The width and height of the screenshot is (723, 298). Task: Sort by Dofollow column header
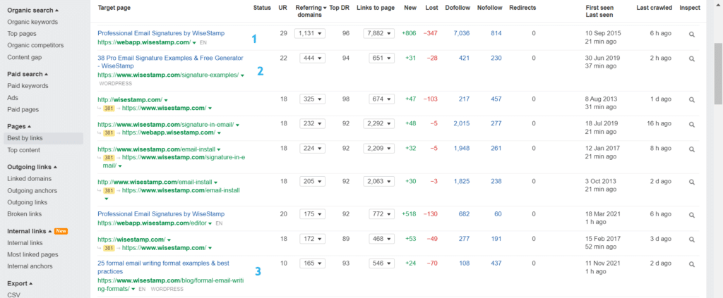[x=458, y=8]
